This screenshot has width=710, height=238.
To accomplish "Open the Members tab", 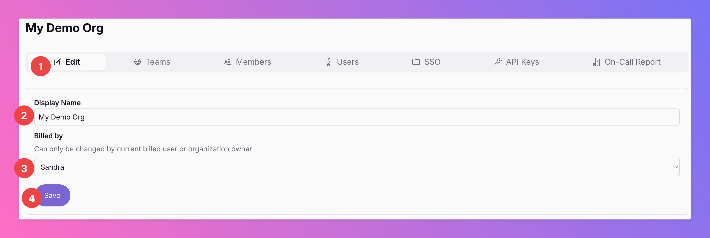I will pyautogui.click(x=247, y=62).
